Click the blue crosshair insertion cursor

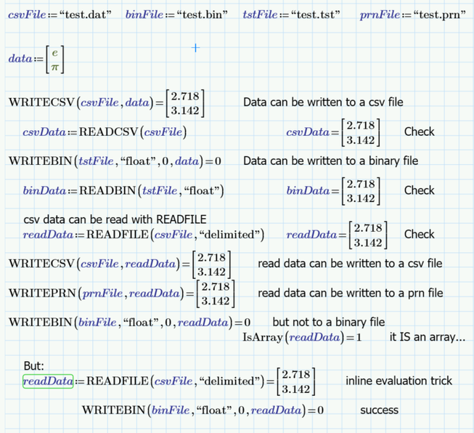point(195,48)
